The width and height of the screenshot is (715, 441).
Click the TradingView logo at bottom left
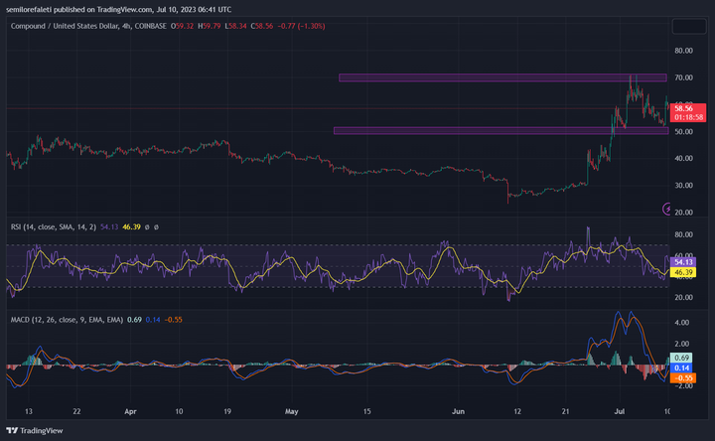[x=35, y=430]
